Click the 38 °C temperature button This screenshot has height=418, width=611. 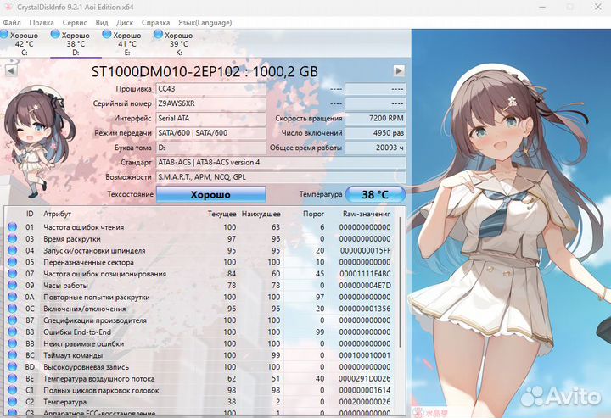pyautogui.click(x=375, y=194)
